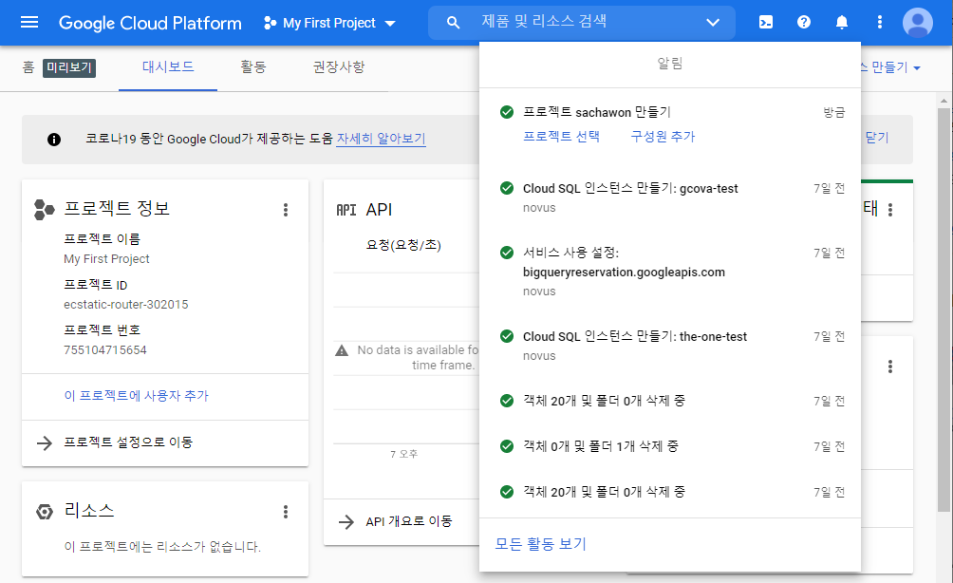The width and height of the screenshot is (953, 583).
Task: Click the 프로젝트 정보 hexagons icon
Action: (x=44, y=209)
